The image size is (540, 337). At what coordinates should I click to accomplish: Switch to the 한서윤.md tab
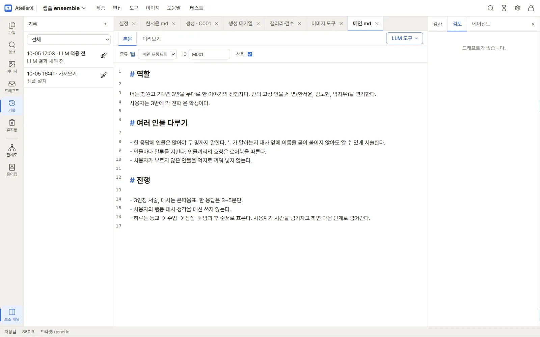[157, 23]
